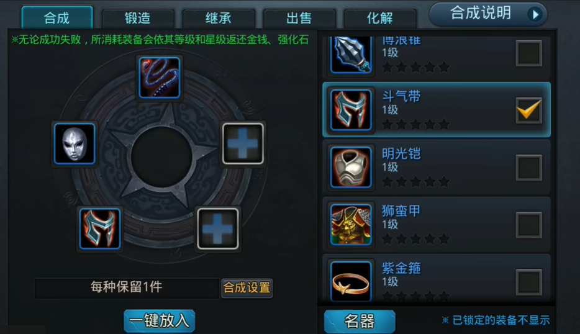Click the 博浪锥 weapon icon
The image size is (580, 334).
pos(351,55)
